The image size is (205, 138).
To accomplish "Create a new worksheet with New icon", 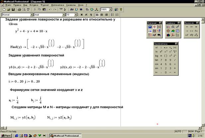I will pos(4,10).
